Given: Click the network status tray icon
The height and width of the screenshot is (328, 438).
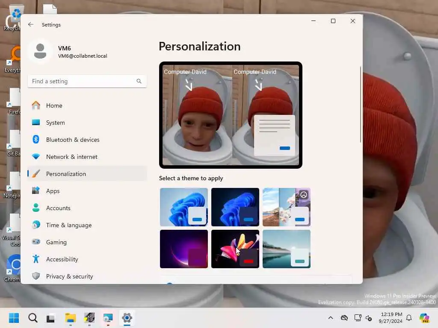Looking at the screenshot, I should (358, 318).
